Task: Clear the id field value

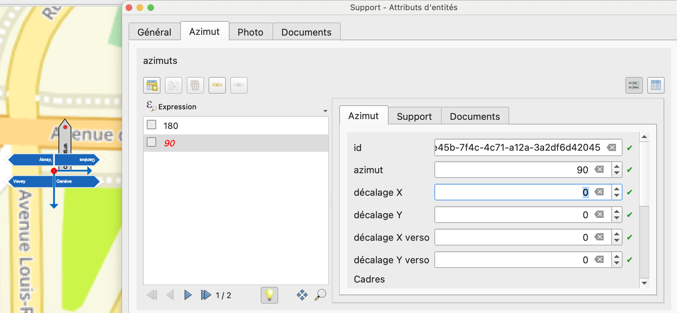Action: (612, 147)
